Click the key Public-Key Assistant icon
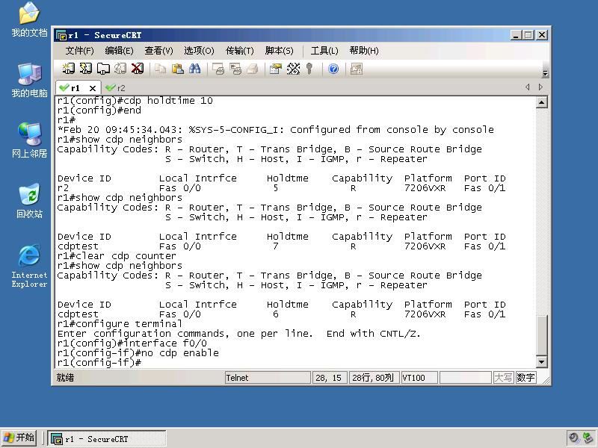This screenshot has height=448, width=598. click(309, 69)
